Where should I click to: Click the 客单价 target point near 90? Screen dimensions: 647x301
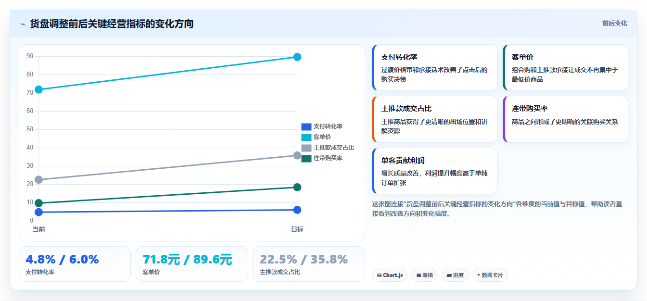tap(297, 57)
